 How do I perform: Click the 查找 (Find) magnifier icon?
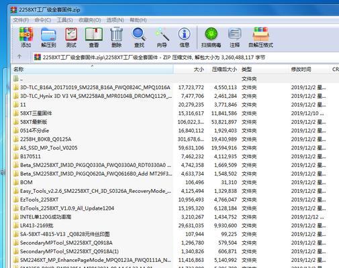click(139, 37)
